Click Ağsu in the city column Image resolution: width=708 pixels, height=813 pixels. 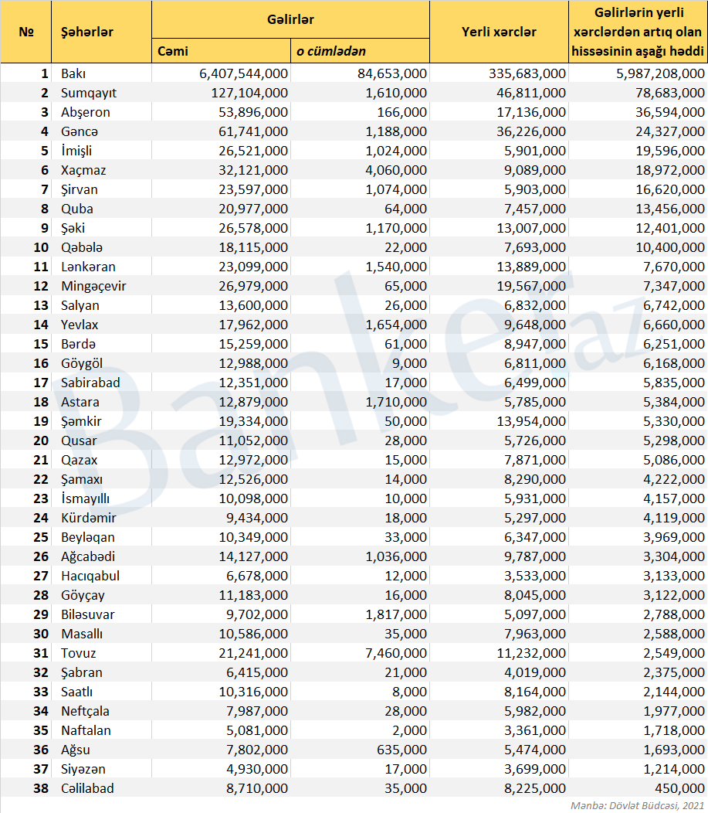(x=75, y=750)
